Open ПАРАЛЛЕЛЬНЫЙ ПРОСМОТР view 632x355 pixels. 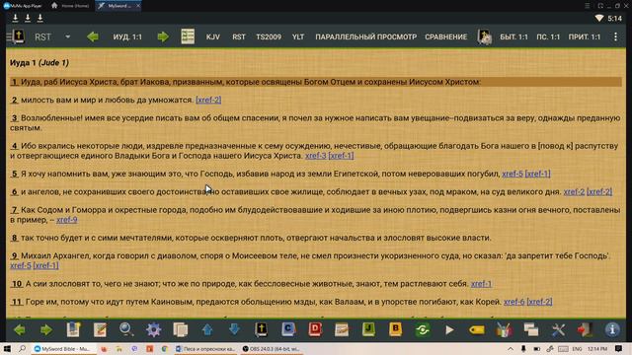366,36
